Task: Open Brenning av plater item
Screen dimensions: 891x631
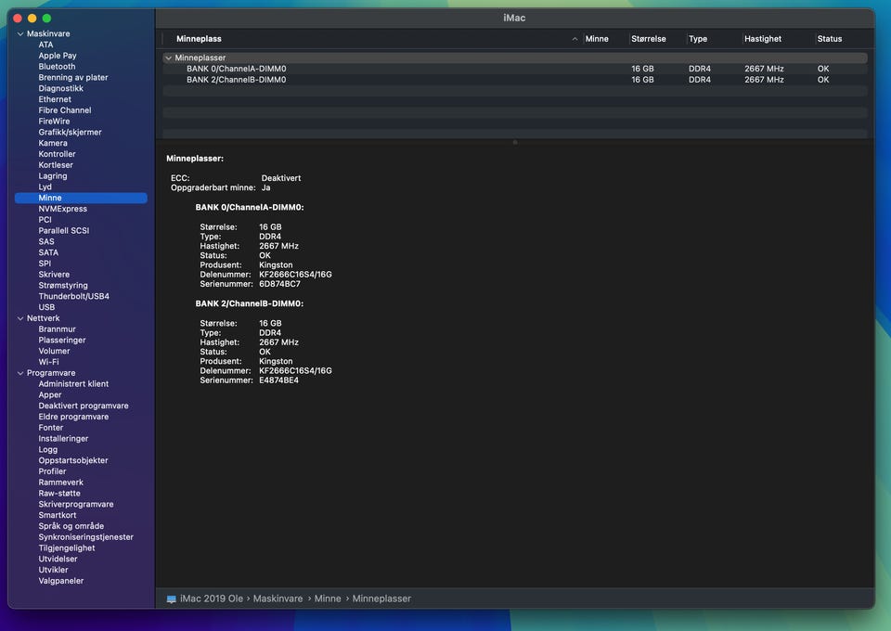Action: pos(73,78)
